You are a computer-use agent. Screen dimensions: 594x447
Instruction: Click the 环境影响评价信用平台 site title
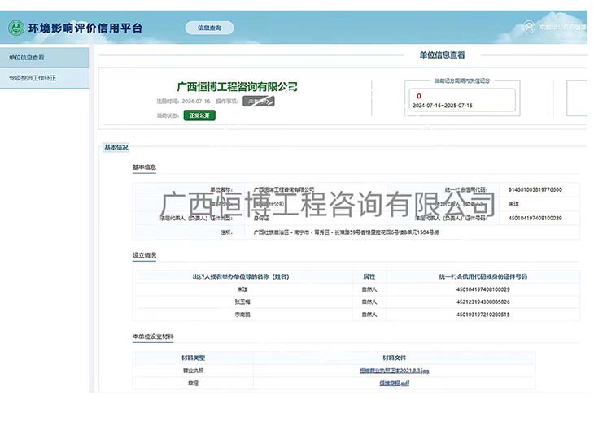pyautogui.click(x=85, y=28)
